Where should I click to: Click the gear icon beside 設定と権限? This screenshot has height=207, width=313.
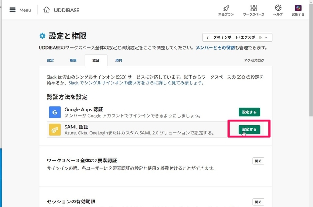[42, 36]
